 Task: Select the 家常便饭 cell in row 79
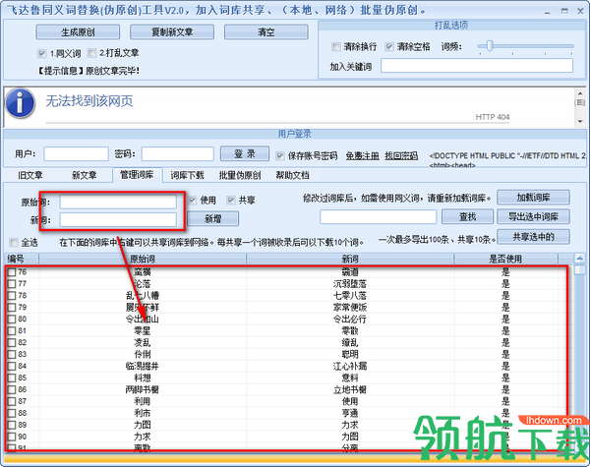350,308
